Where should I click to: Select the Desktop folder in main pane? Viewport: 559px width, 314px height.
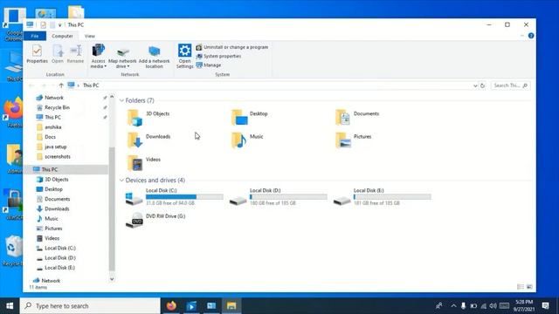250,118
